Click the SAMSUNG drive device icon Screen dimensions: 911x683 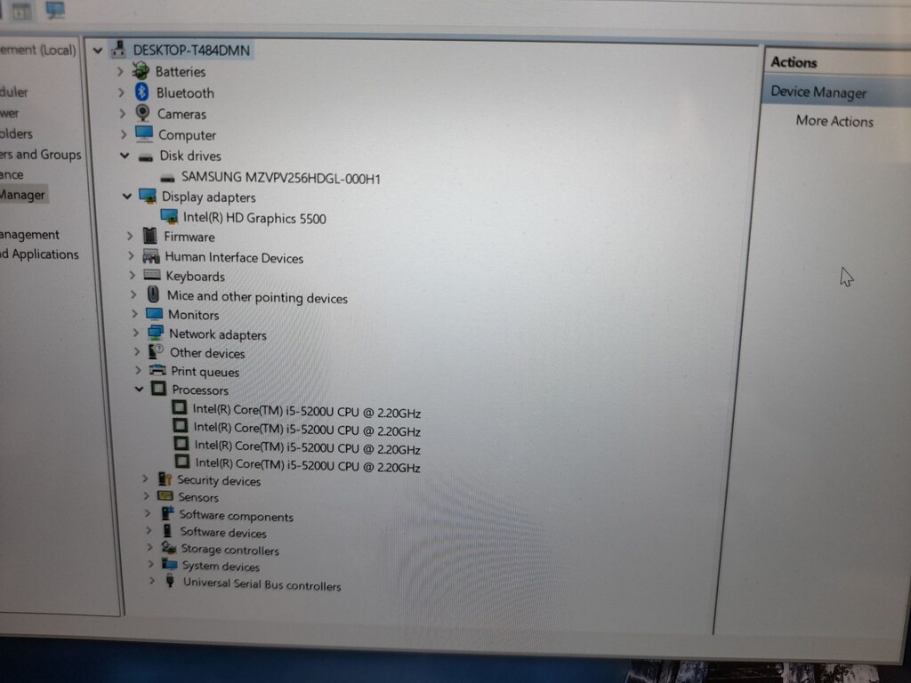tap(168, 178)
